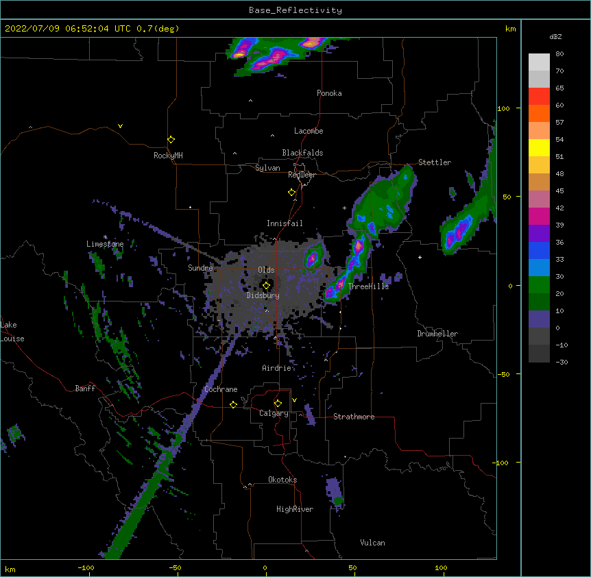
Task: Click the Blackfalds city label
Action: tap(302, 153)
